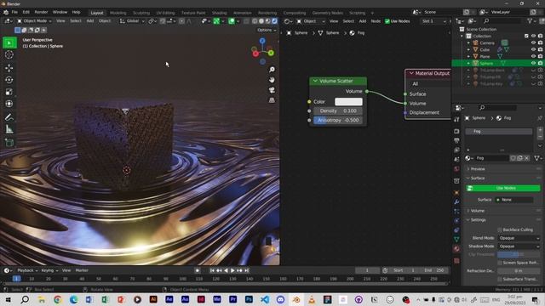Open Discord from the Windows taskbar
This screenshot has width=545, height=306.
click(280, 299)
